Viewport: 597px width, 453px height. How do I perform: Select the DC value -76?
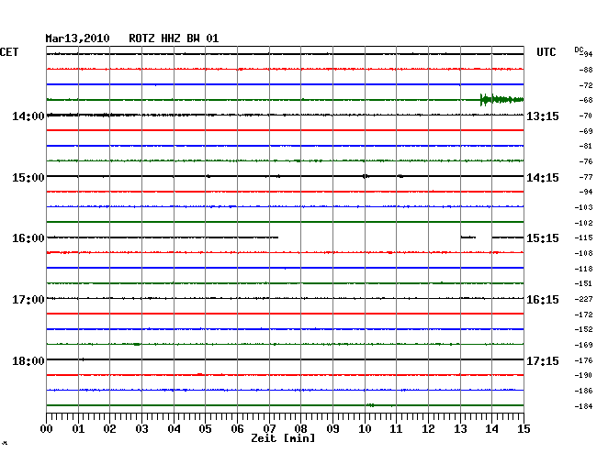click(x=586, y=161)
